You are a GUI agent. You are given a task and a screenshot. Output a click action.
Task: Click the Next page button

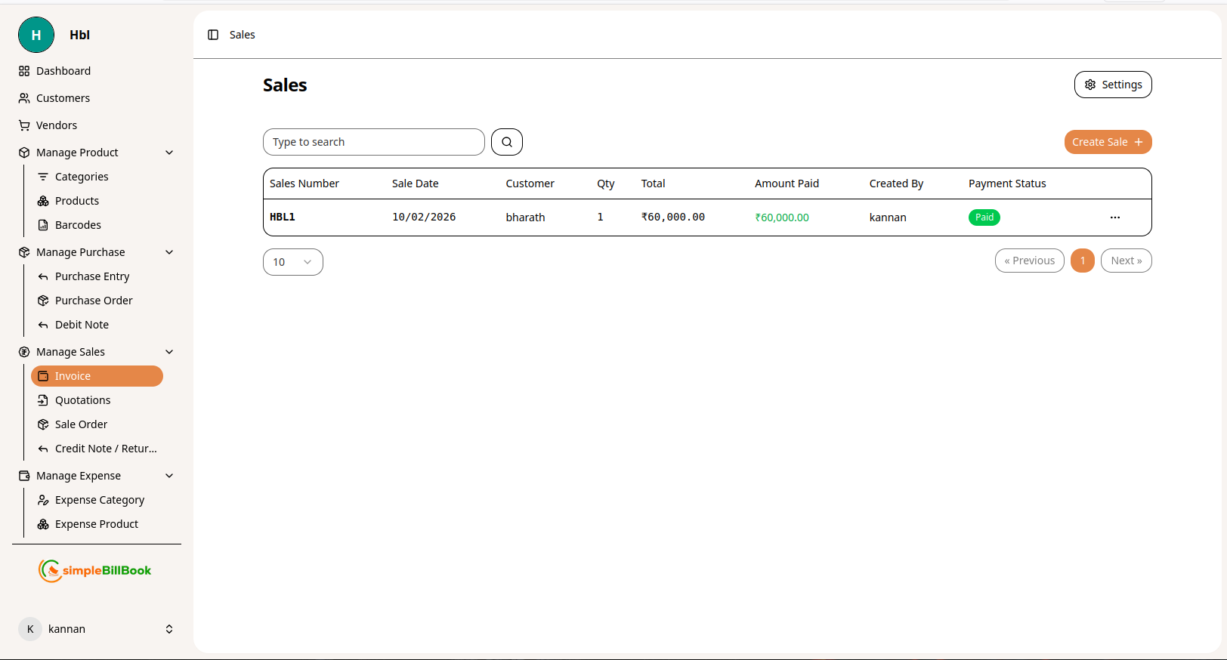tap(1126, 261)
